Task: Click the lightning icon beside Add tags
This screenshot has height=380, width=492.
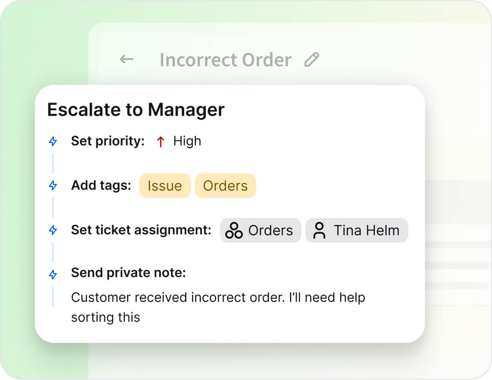Action: pyautogui.click(x=53, y=185)
